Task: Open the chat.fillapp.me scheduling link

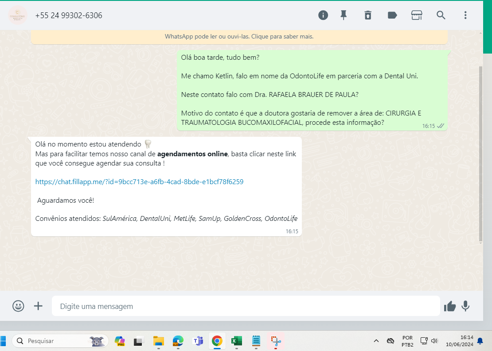Action: pyautogui.click(x=139, y=182)
